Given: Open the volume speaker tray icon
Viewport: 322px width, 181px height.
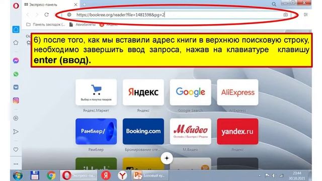Looking at the screenshot, I should click(274, 175).
